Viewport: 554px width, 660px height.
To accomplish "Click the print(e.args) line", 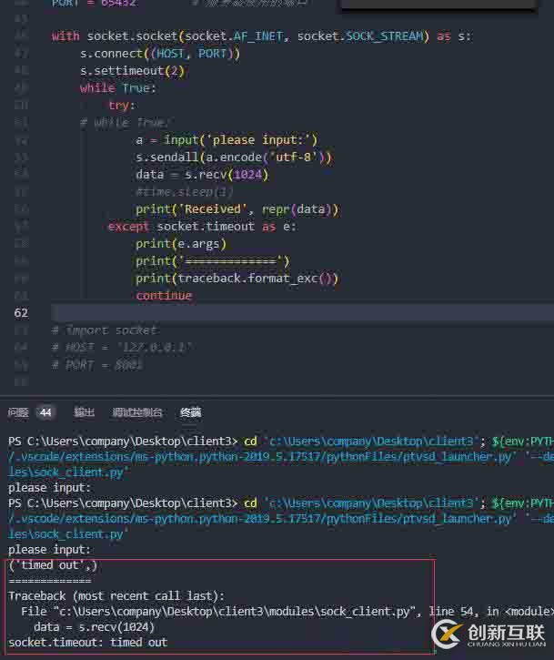I will (x=181, y=244).
